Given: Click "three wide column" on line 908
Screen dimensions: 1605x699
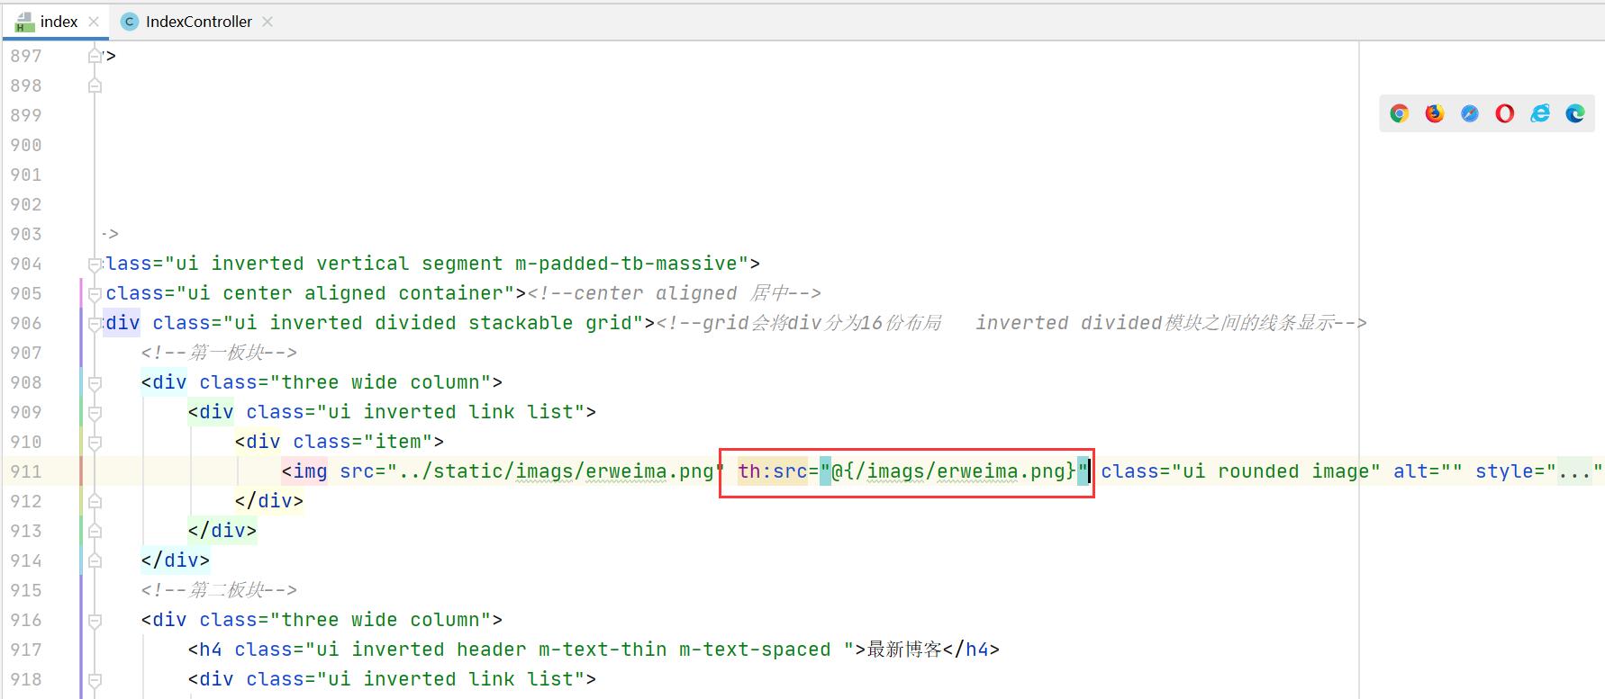Looking at the screenshot, I should coord(380,382).
